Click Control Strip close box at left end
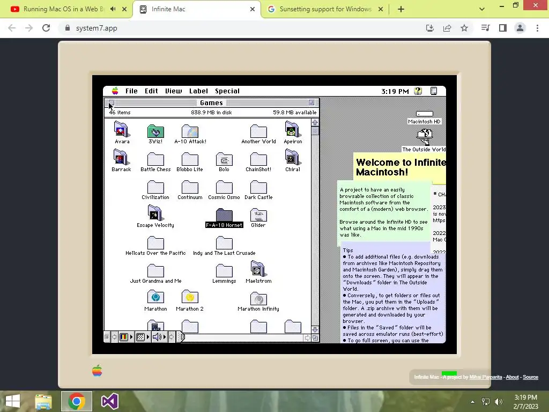The height and width of the screenshot is (412, 549). tap(107, 337)
